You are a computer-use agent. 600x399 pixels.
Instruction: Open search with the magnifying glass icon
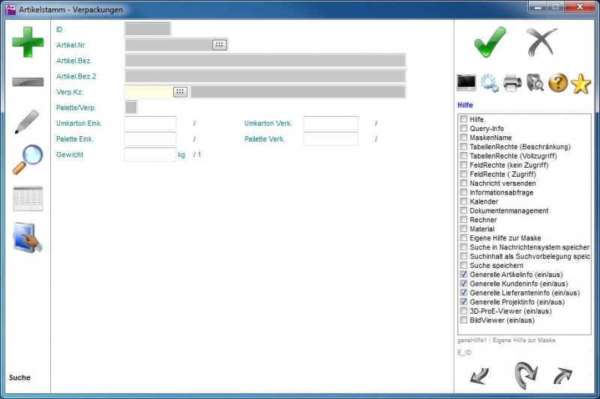point(28,159)
